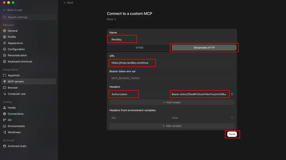Click the General gear icon in sidebar
This screenshot has height=160, width=286.
4,31
